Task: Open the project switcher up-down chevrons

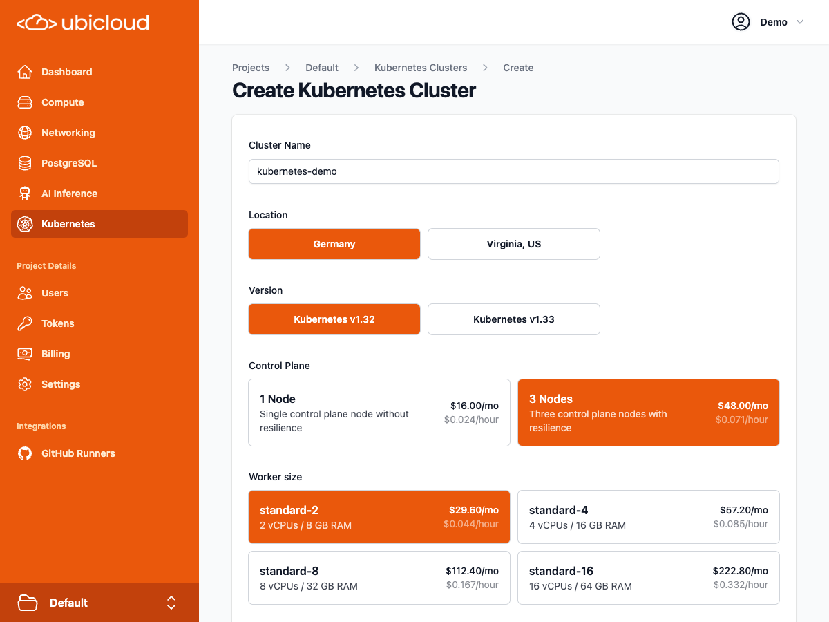Action: pos(171,603)
